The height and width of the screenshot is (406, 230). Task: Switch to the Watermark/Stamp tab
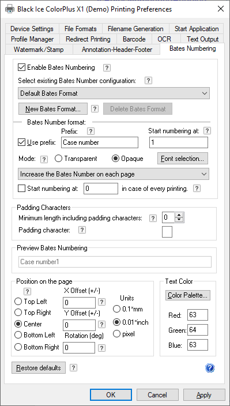point(39,50)
